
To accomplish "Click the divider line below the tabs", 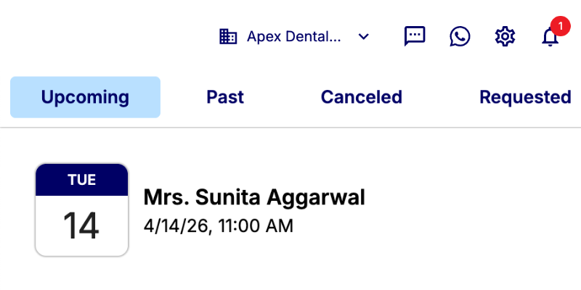I will (x=290, y=128).
